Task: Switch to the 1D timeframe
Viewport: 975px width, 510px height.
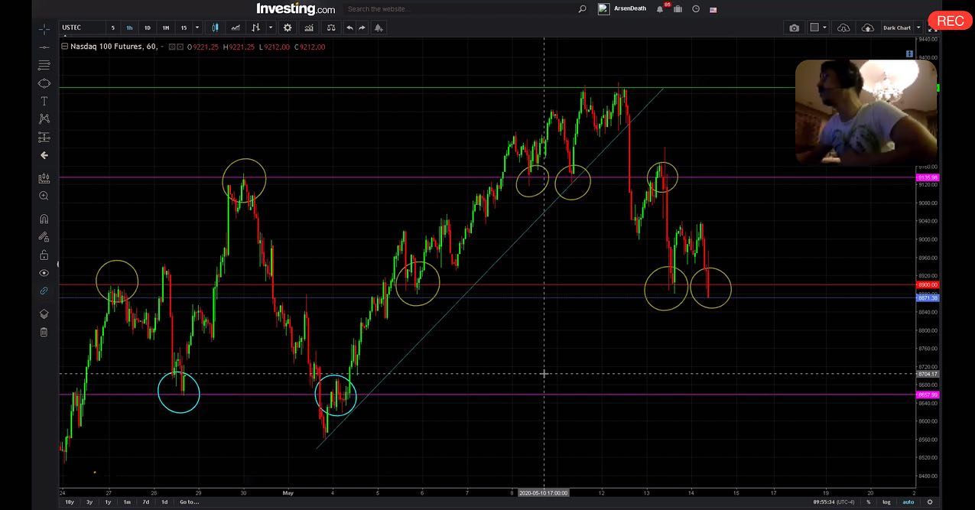Action: click(x=148, y=28)
